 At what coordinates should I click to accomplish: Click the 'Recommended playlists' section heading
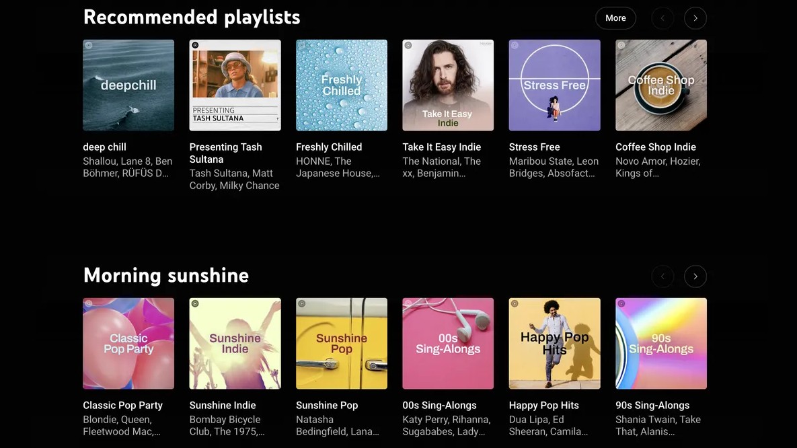click(x=192, y=17)
